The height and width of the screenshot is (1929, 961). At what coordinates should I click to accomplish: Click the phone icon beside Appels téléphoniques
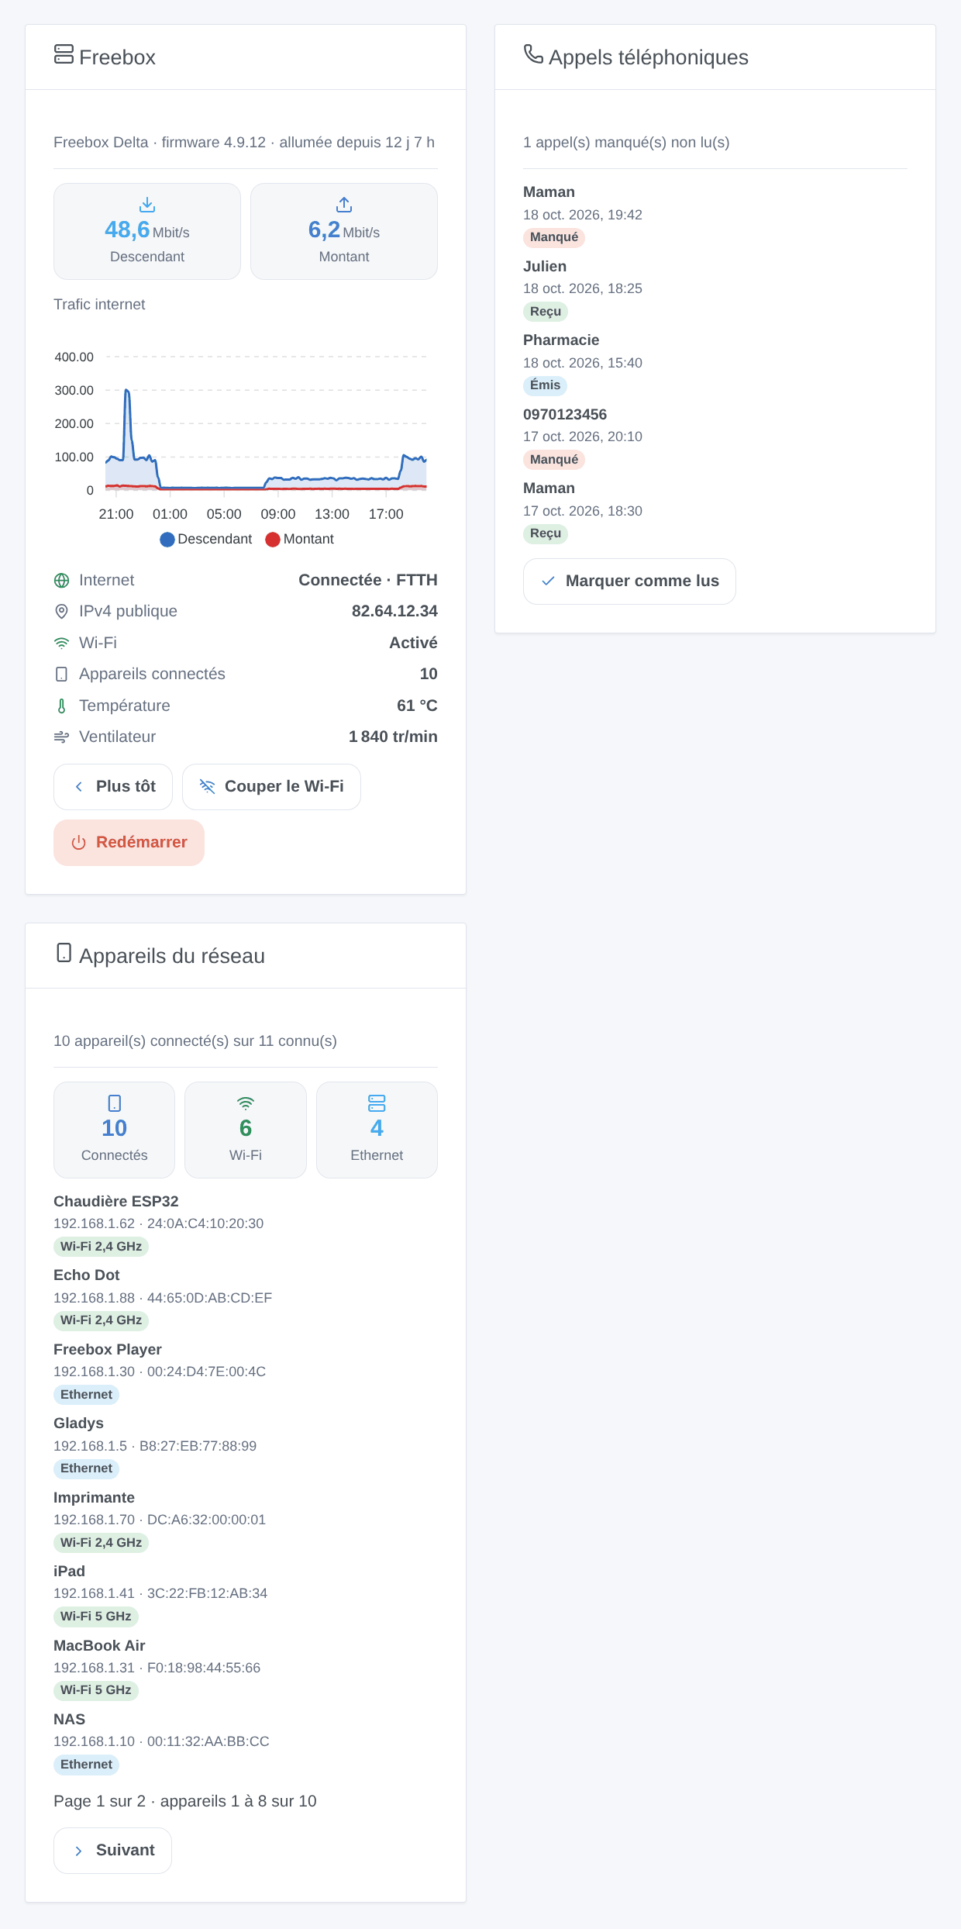pos(533,53)
